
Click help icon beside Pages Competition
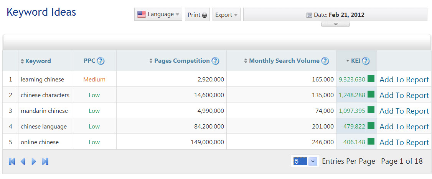(215, 61)
